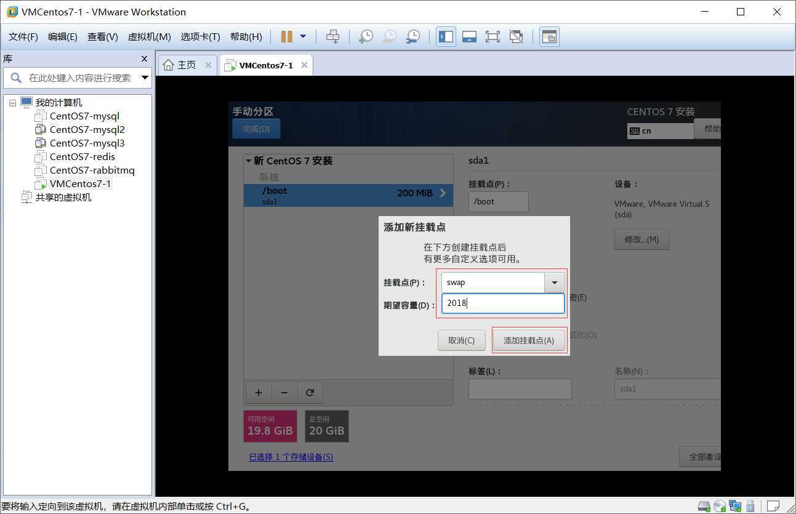This screenshot has width=796, height=514.
Task: Select CentOS7-rabbitmq in the library
Action: tap(92, 170)
